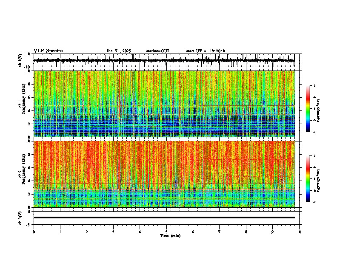Viewport: 337px width, 260px height.
Task: Click time axis tick label "4"
Action: click(140, 232)
